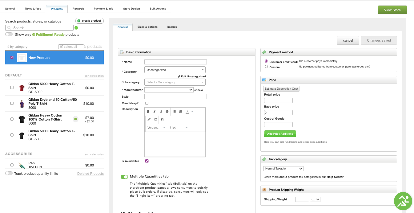Open the Rewards tab

pos(78,9)
